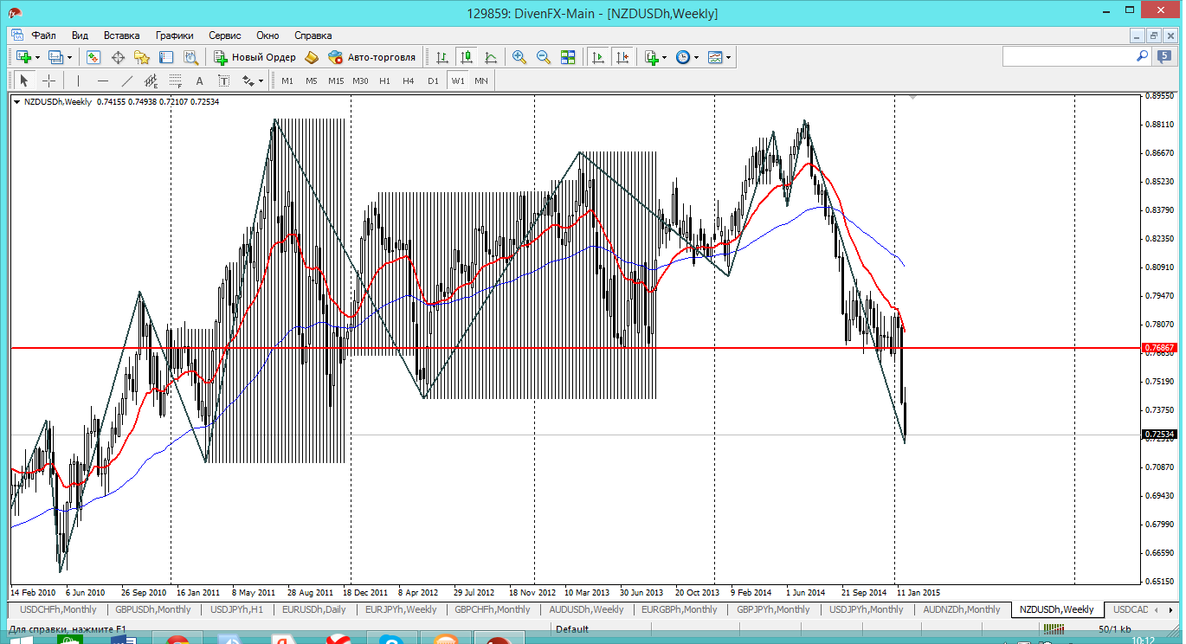Click the magnifier search icon
The image size is (1186, 644).
pyautogui.click(x=1142, y=56)
